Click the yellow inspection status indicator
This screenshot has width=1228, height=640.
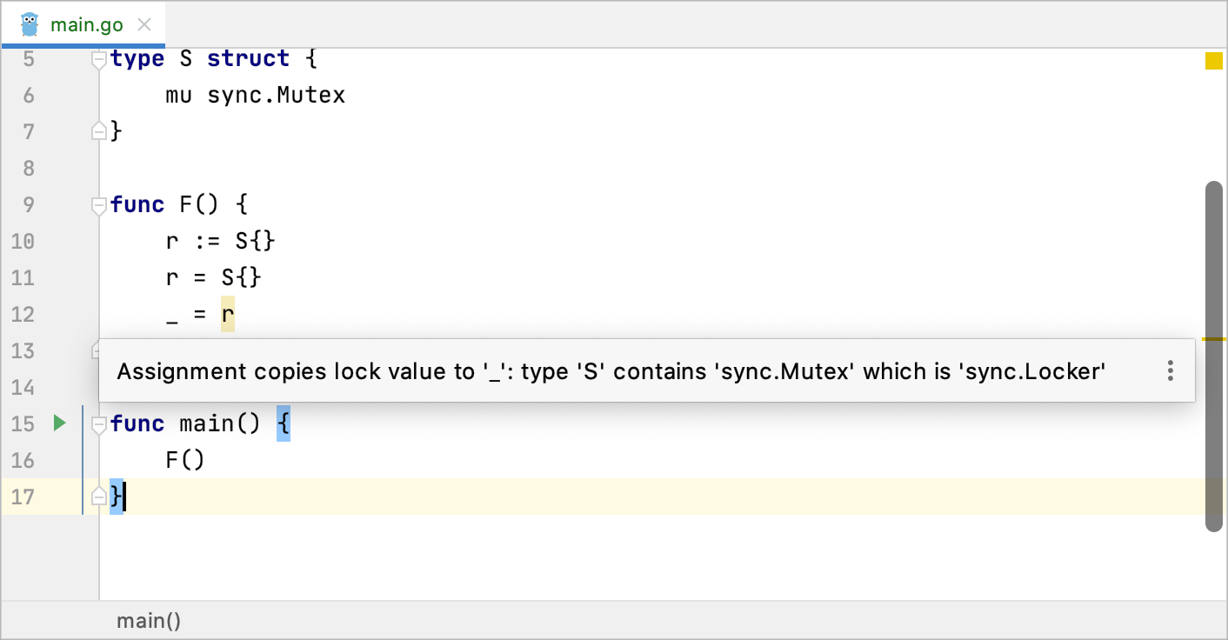point(1213,60)
